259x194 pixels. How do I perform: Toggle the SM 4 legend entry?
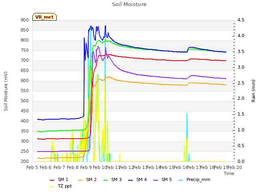coord(138,179)
